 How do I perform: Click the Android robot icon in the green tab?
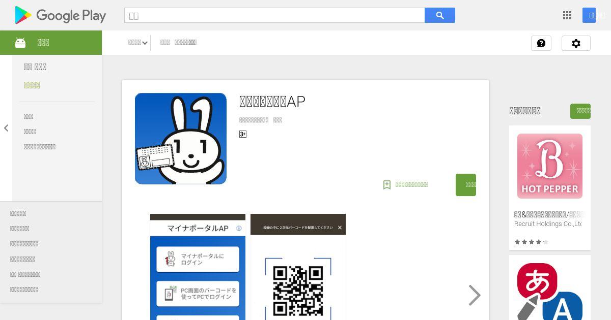(20, 43)
